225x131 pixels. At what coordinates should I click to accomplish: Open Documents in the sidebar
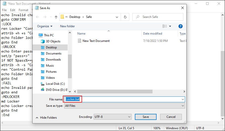[x=54, y=53]
